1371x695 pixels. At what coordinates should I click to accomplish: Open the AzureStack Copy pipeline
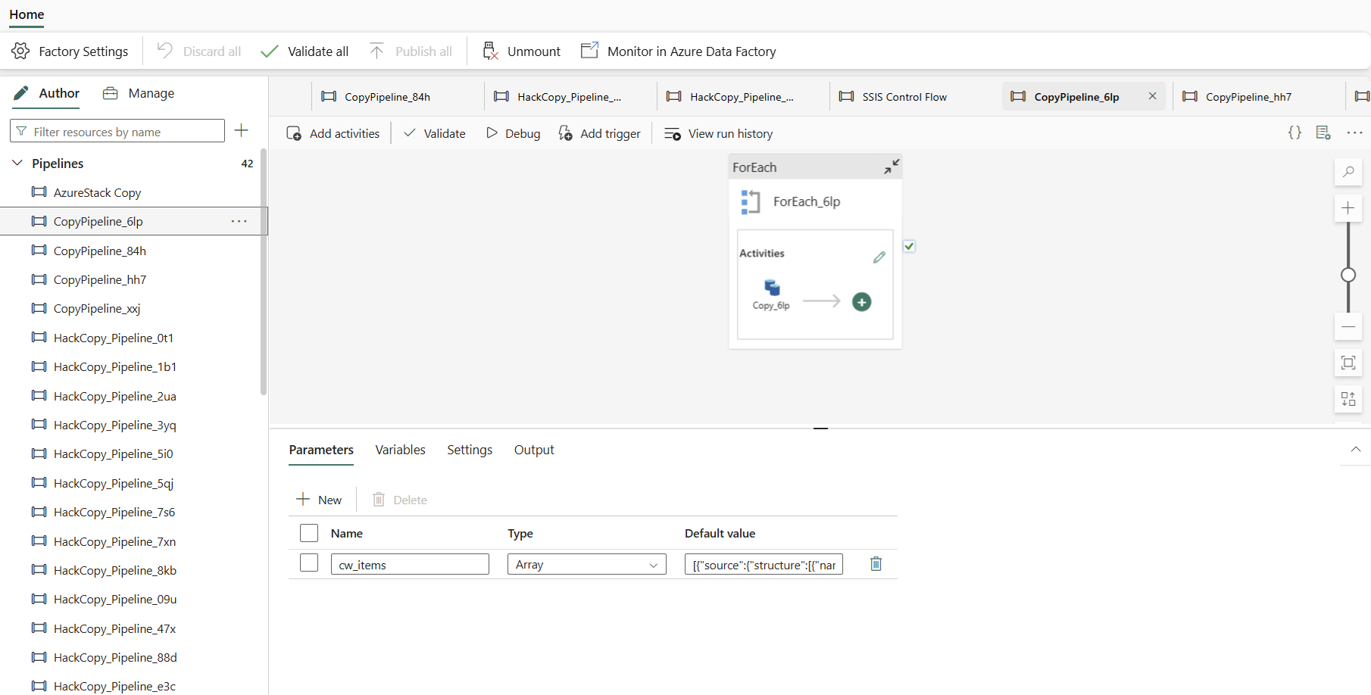point(97,192)
